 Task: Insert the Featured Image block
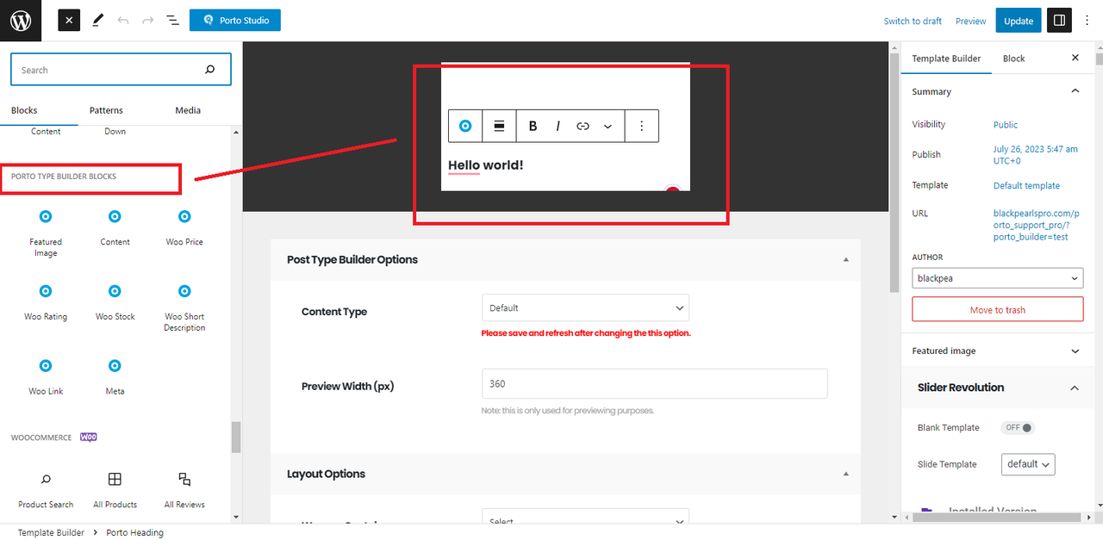[x=46, y=232]
